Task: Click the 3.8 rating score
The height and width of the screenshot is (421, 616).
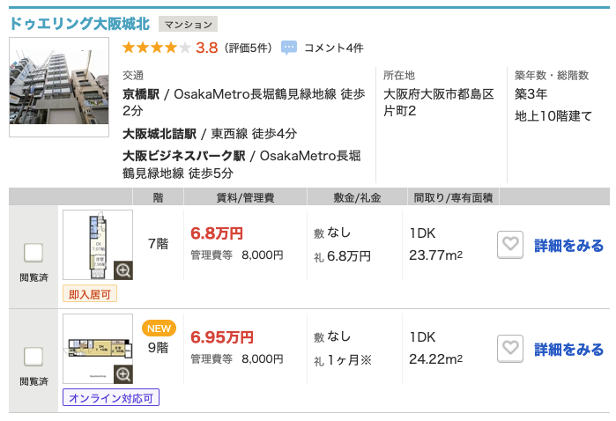Action: [206, 48]
